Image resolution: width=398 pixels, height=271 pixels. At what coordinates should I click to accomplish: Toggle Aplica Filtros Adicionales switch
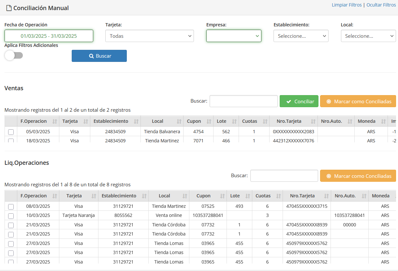coord(14,55)
